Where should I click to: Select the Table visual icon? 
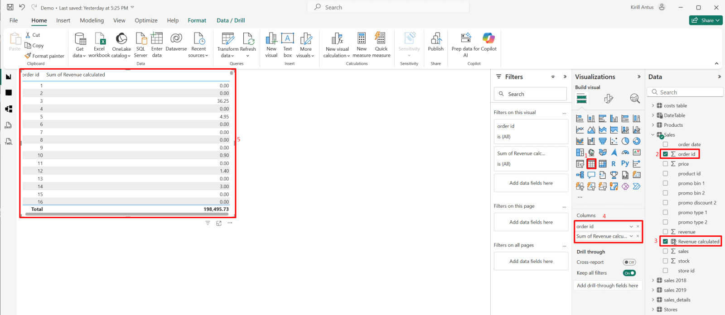[x=591, y=164]
